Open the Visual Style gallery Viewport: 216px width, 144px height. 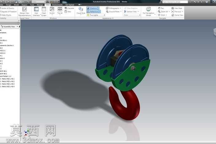pos(81,11)
